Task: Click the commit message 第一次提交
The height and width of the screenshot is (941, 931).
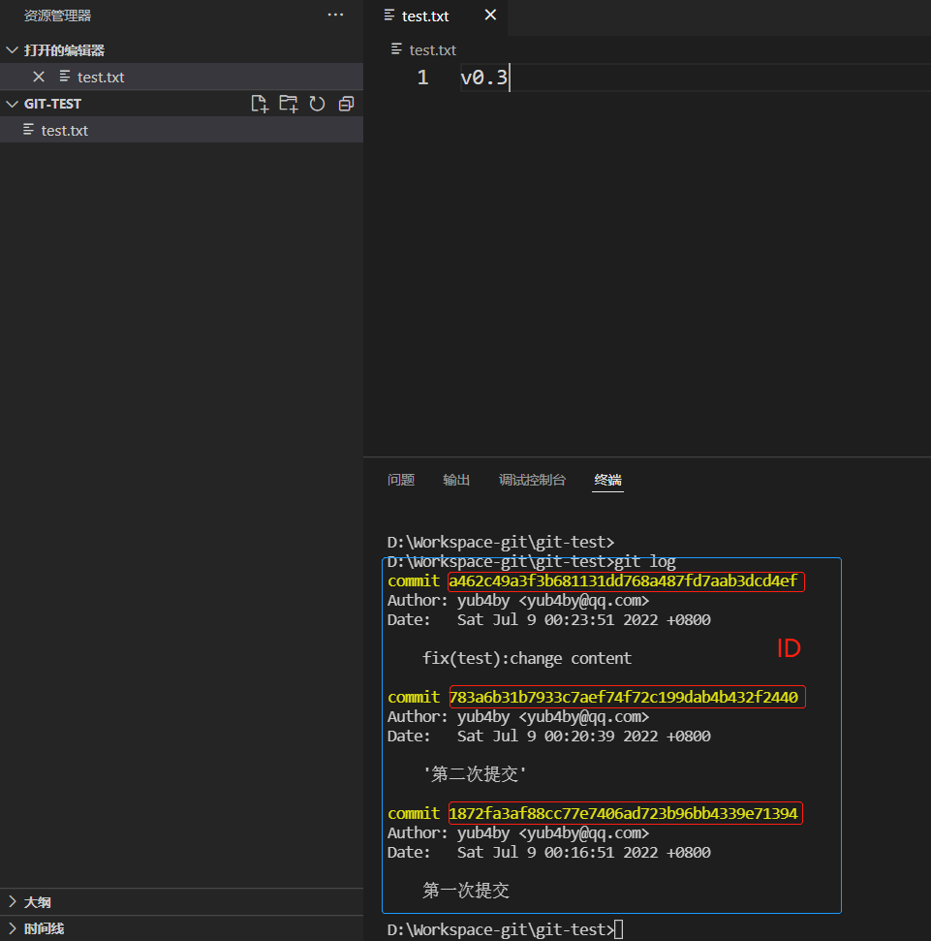Action: (466, 890)
